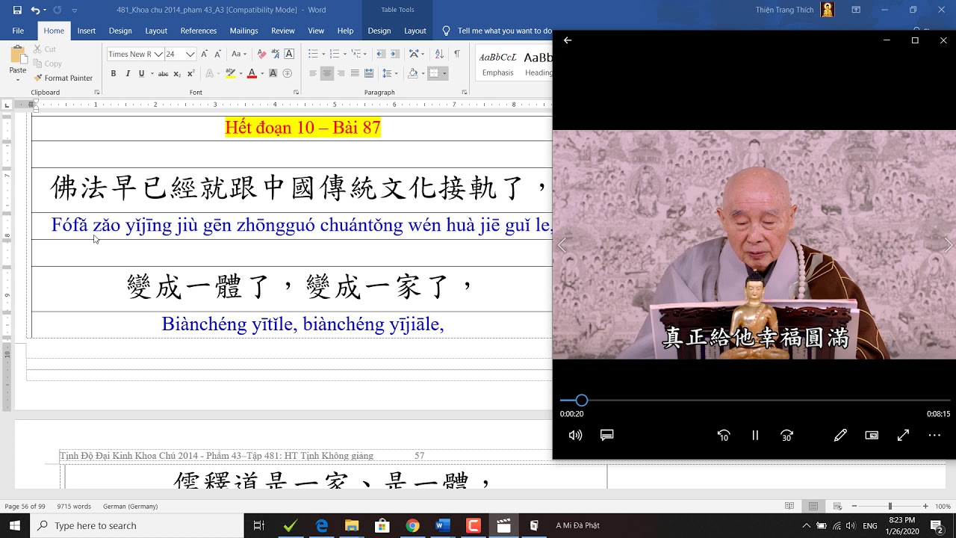Switch video to mini view mode
956x538 pixels.
pyautogui.click(x=872, y=435)
